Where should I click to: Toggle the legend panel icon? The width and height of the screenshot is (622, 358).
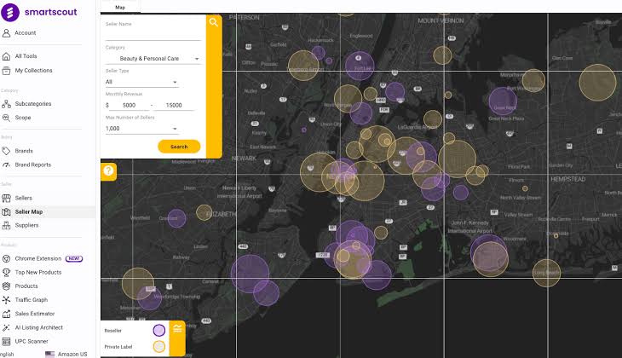pos(177,329)
